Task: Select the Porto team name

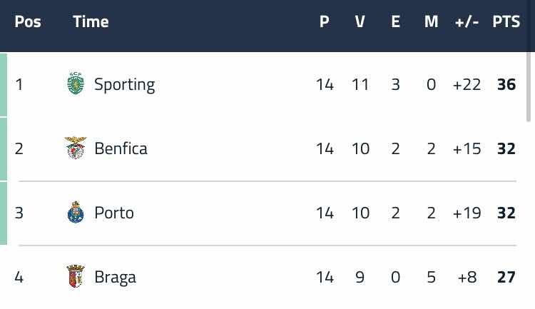Action: [x=114, y=213]
